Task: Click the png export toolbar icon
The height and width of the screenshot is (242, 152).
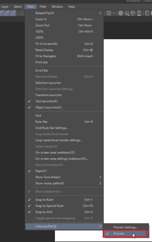Action: pyautogui.click(x=133, y=13)
